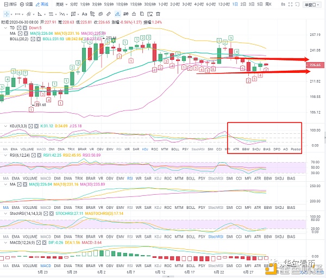Select TRIX in the MACD panel indicator list
This screenshot has height=278, width=326.
pyautogui.click(x=79, y=266)
